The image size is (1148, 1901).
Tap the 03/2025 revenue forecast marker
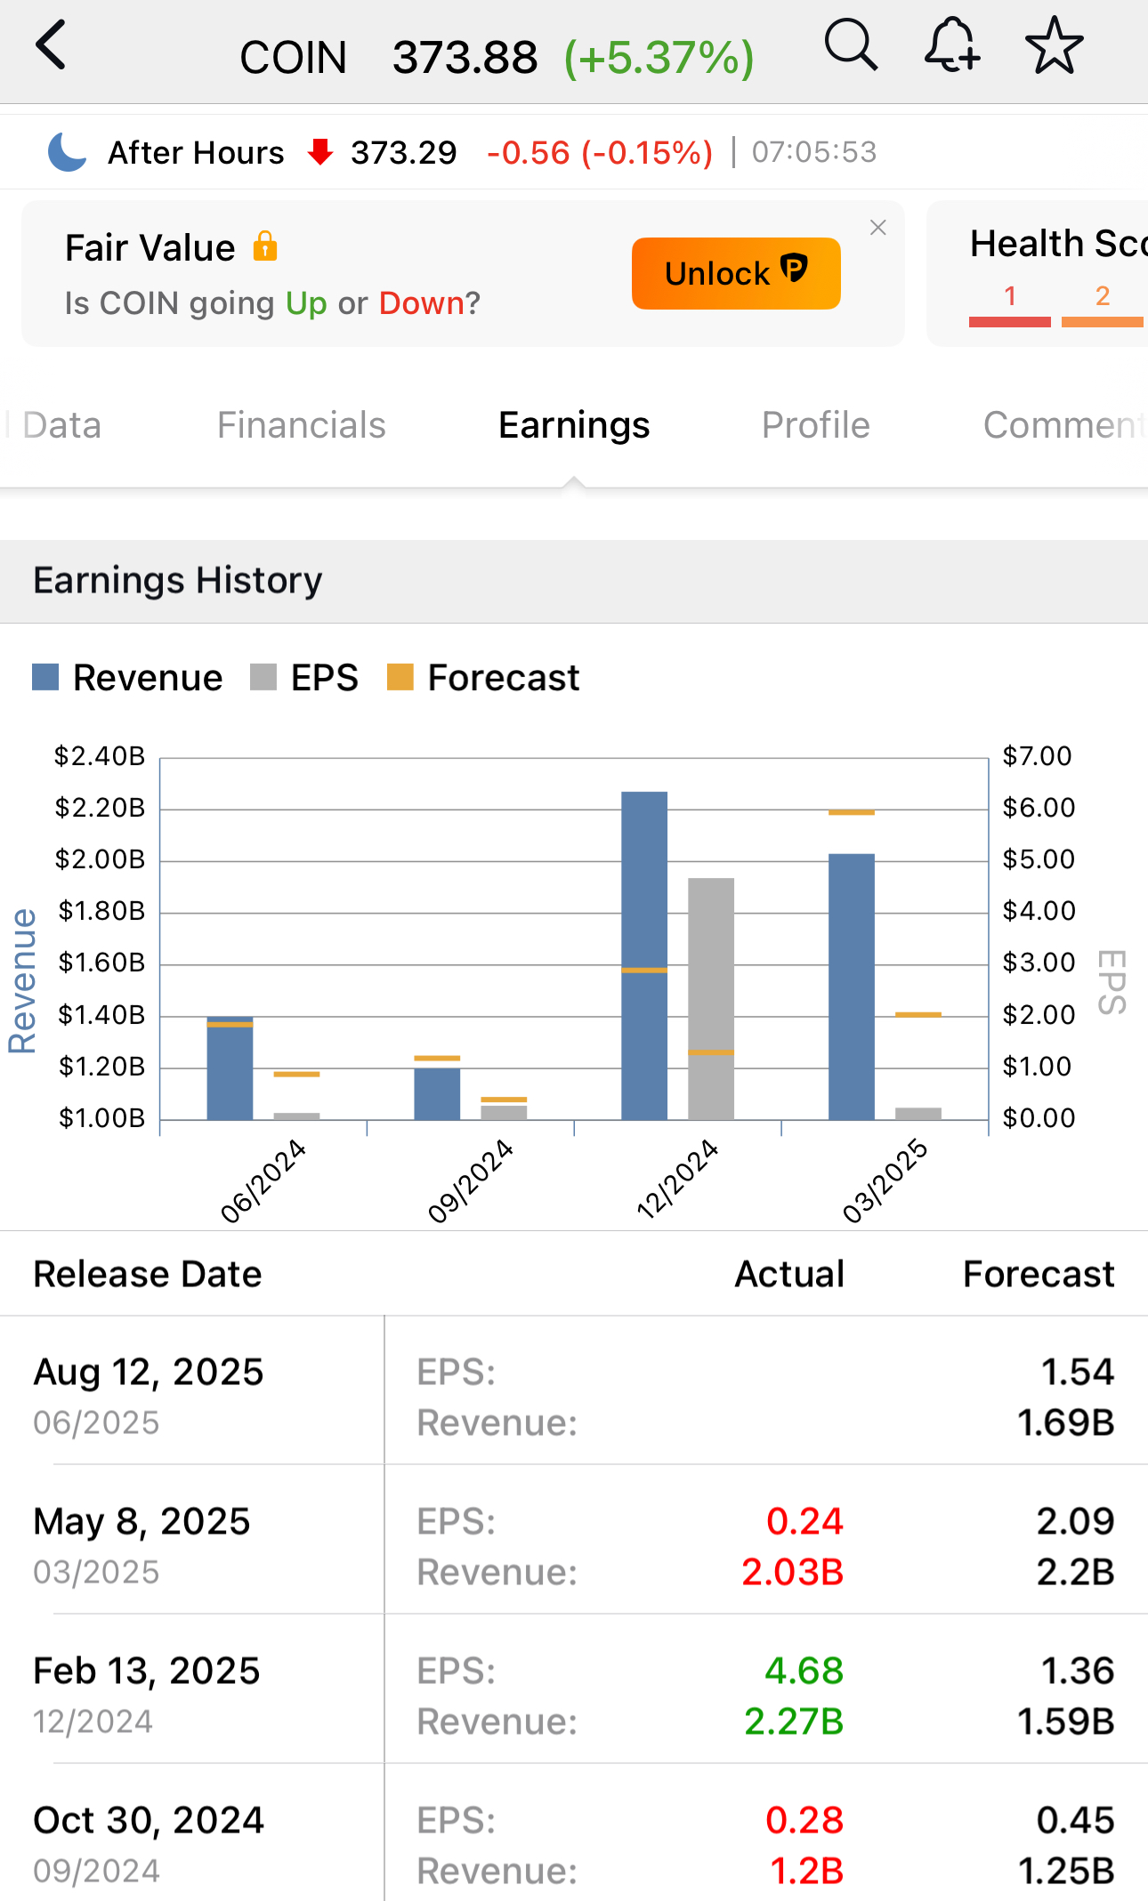[x=852, y=812]
